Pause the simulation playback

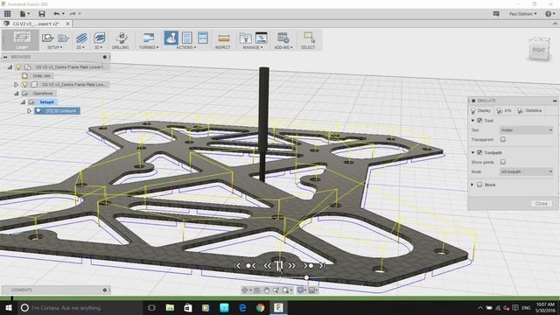point(279,266)
